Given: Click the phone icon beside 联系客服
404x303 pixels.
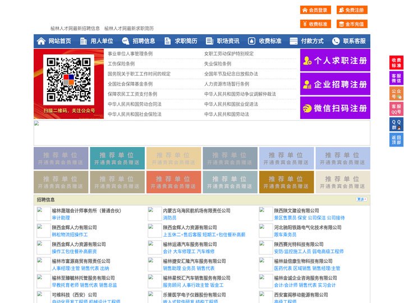Looking at the screenshot, I should tap(336, 41).
